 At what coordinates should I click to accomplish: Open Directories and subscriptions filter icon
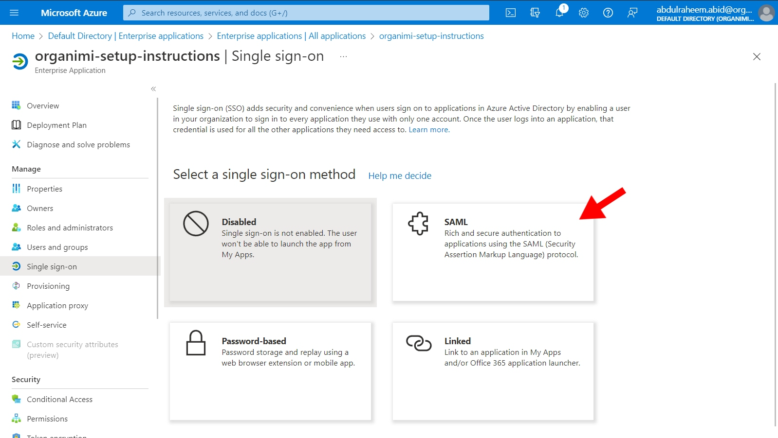pos(535,13)
